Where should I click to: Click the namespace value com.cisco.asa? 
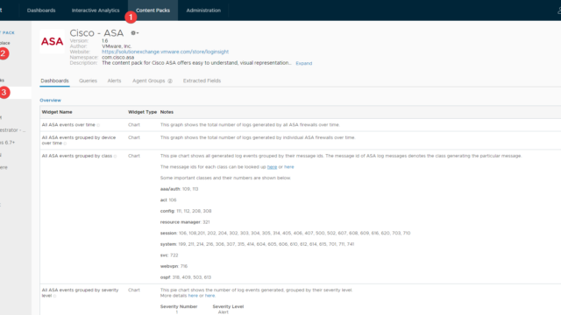117,57
